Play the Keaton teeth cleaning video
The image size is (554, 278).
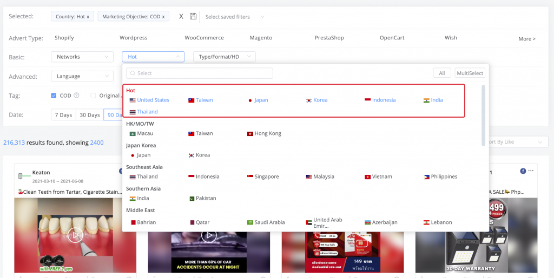(x=75, y=235)
